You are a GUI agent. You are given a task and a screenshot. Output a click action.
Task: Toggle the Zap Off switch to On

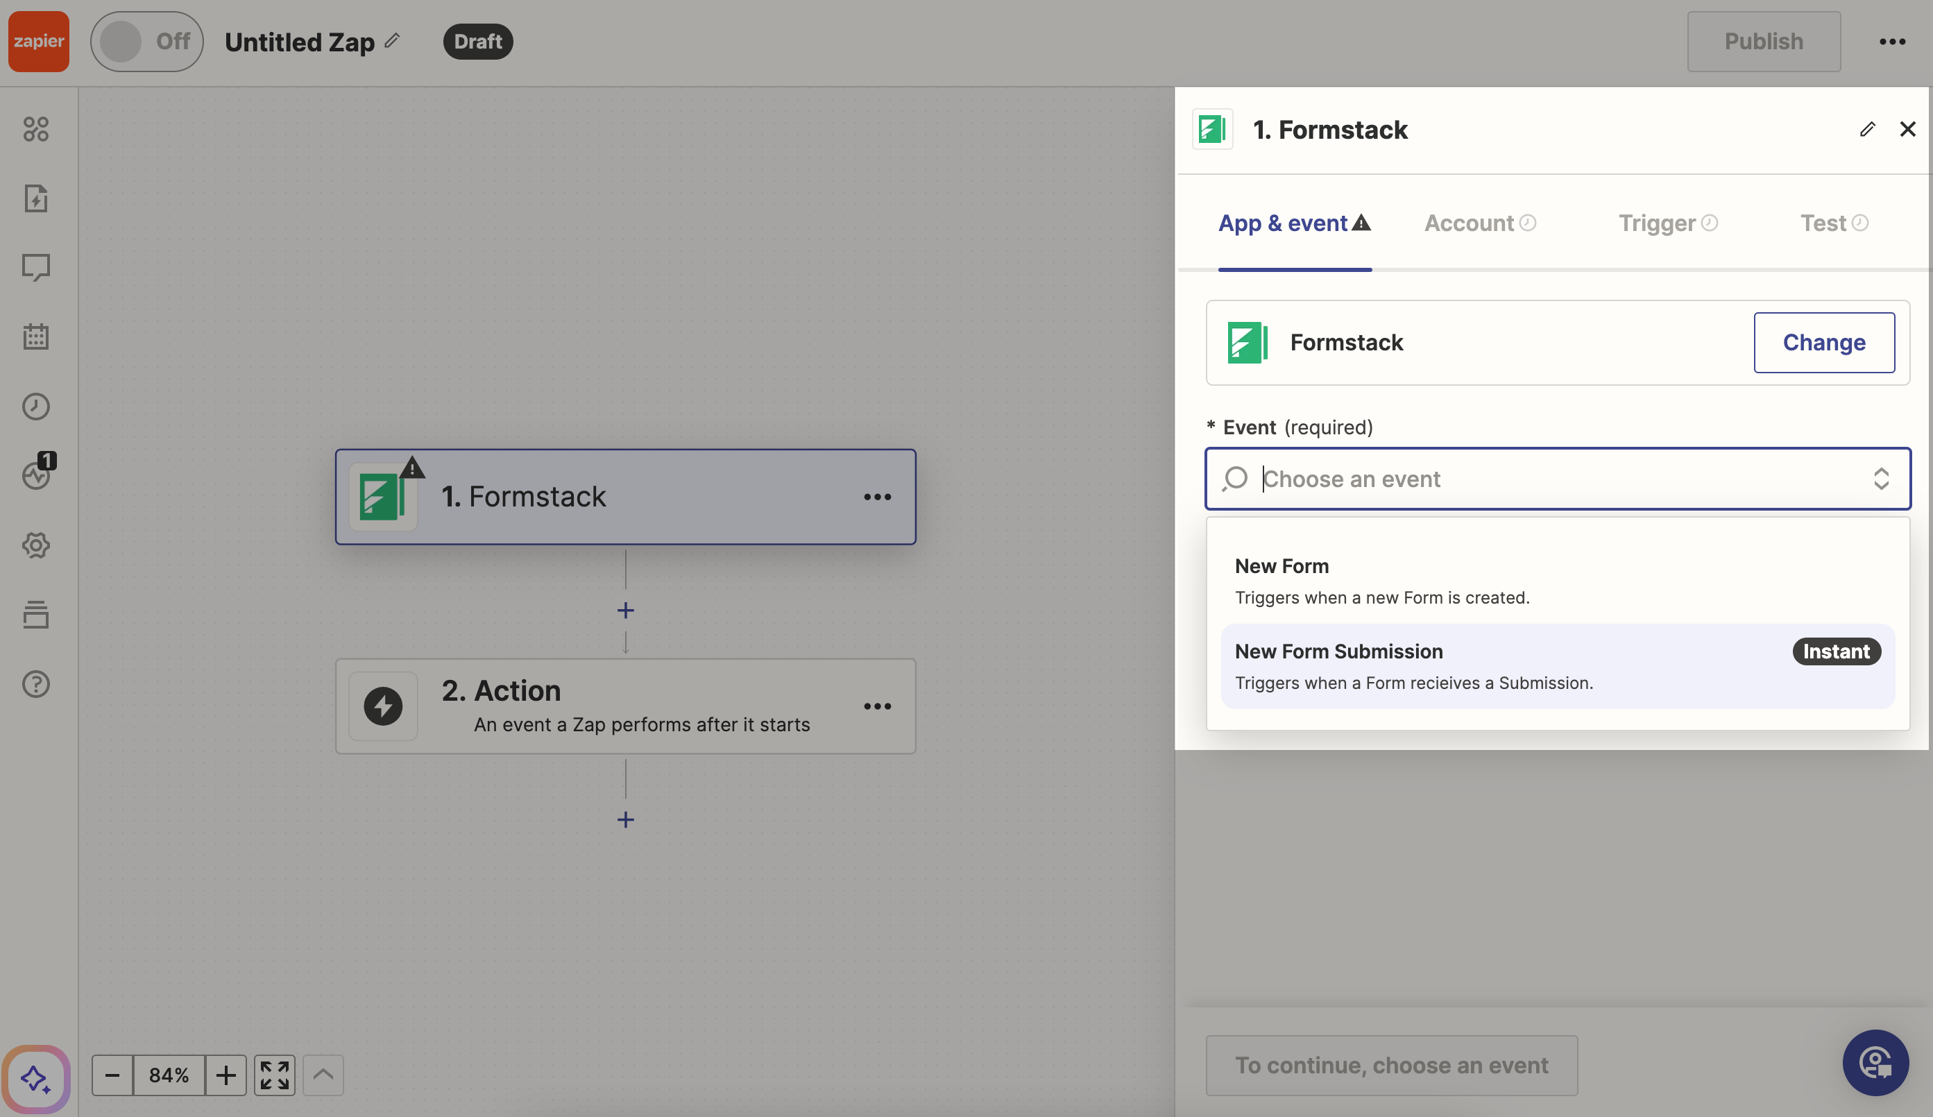coord(146,42)
